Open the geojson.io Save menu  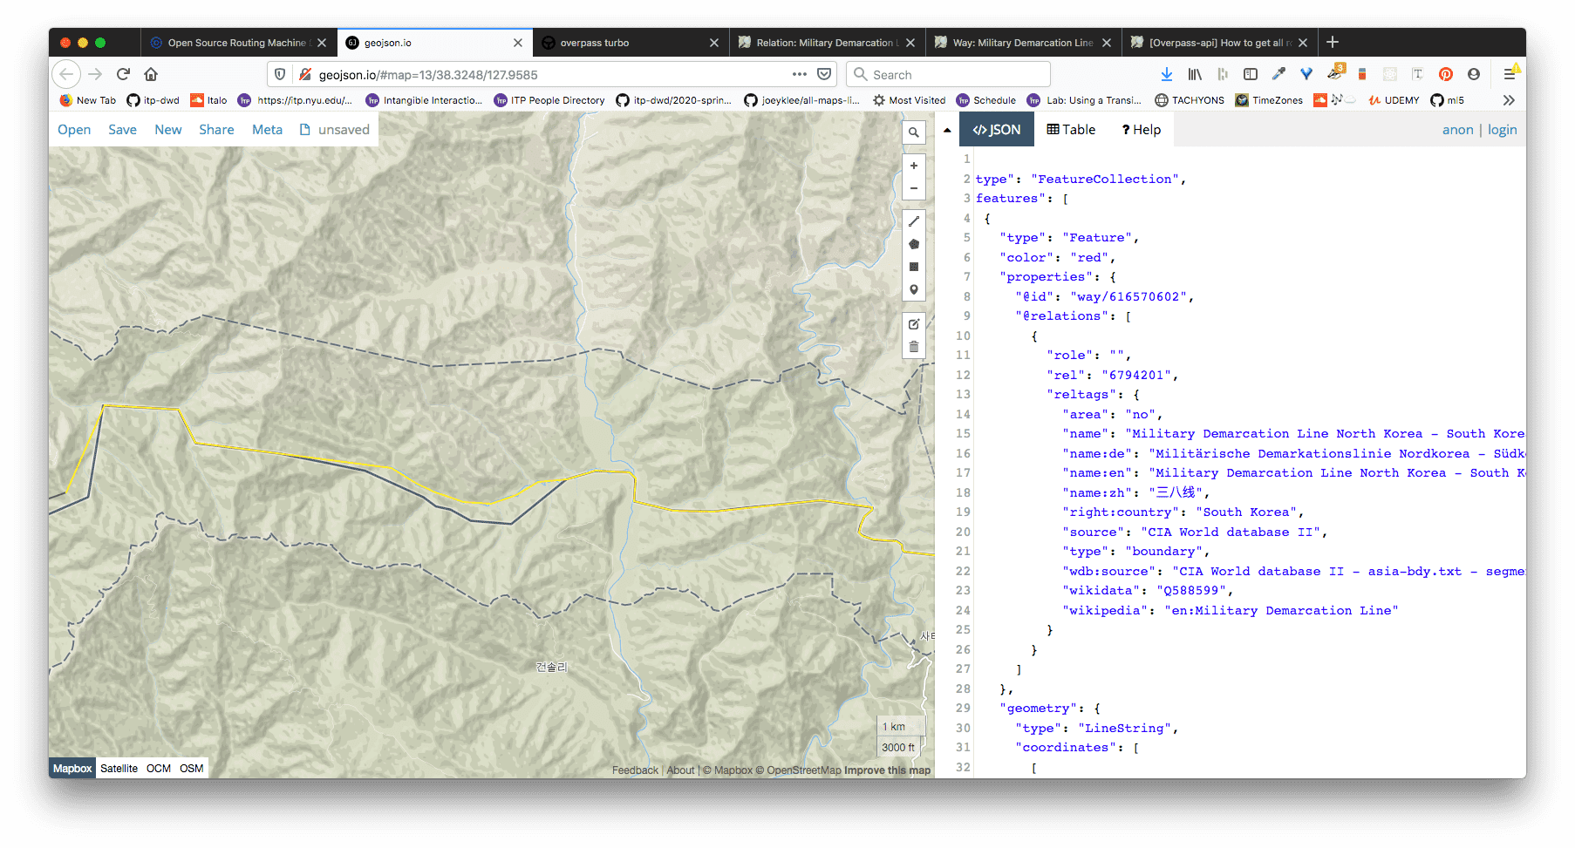pyautogui.click(x=122, y=130)
